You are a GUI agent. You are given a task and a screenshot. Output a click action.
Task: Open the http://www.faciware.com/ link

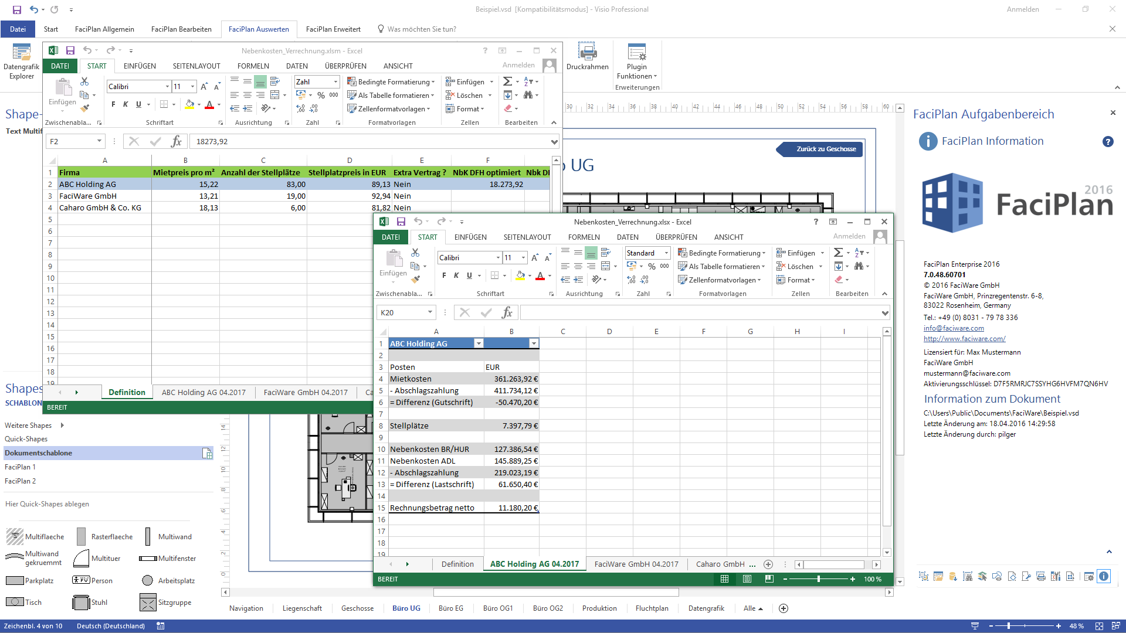click(x=964, y=339)
